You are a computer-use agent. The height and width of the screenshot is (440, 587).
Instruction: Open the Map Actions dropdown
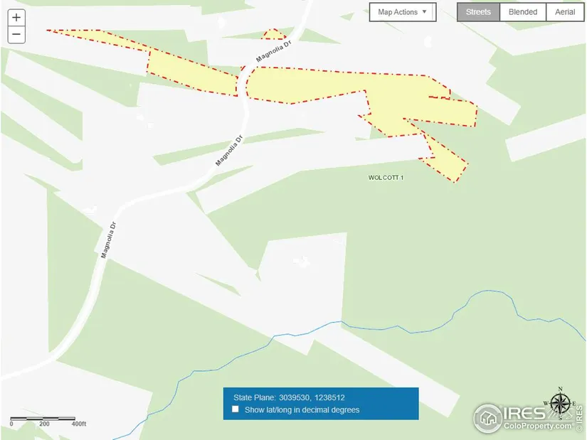pyautogui.click(x=403, y=12)
